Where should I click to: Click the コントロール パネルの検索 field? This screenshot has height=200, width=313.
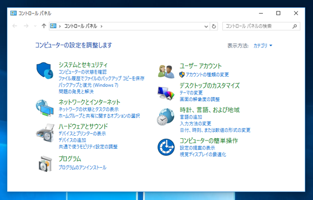(x=261, y=26)
